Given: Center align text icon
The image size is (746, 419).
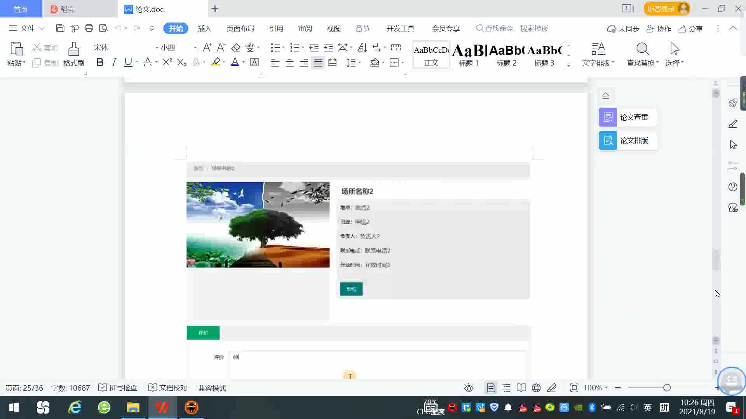Looking at the screenshot, I should tap(289, 63).
